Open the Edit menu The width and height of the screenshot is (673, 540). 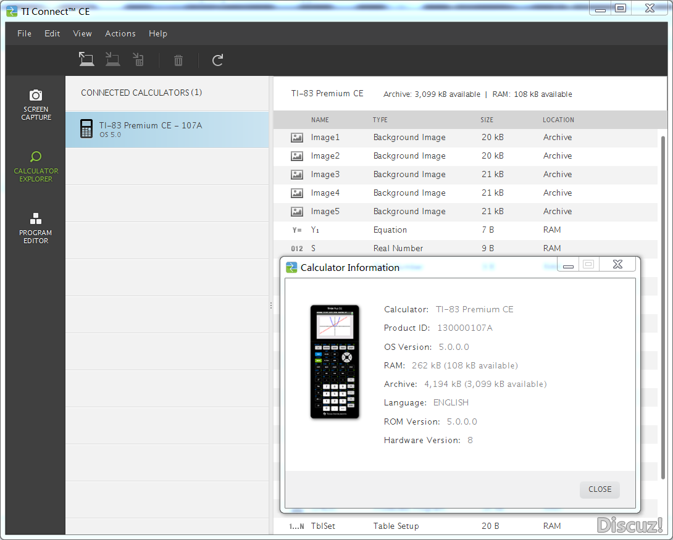(52, 33)
